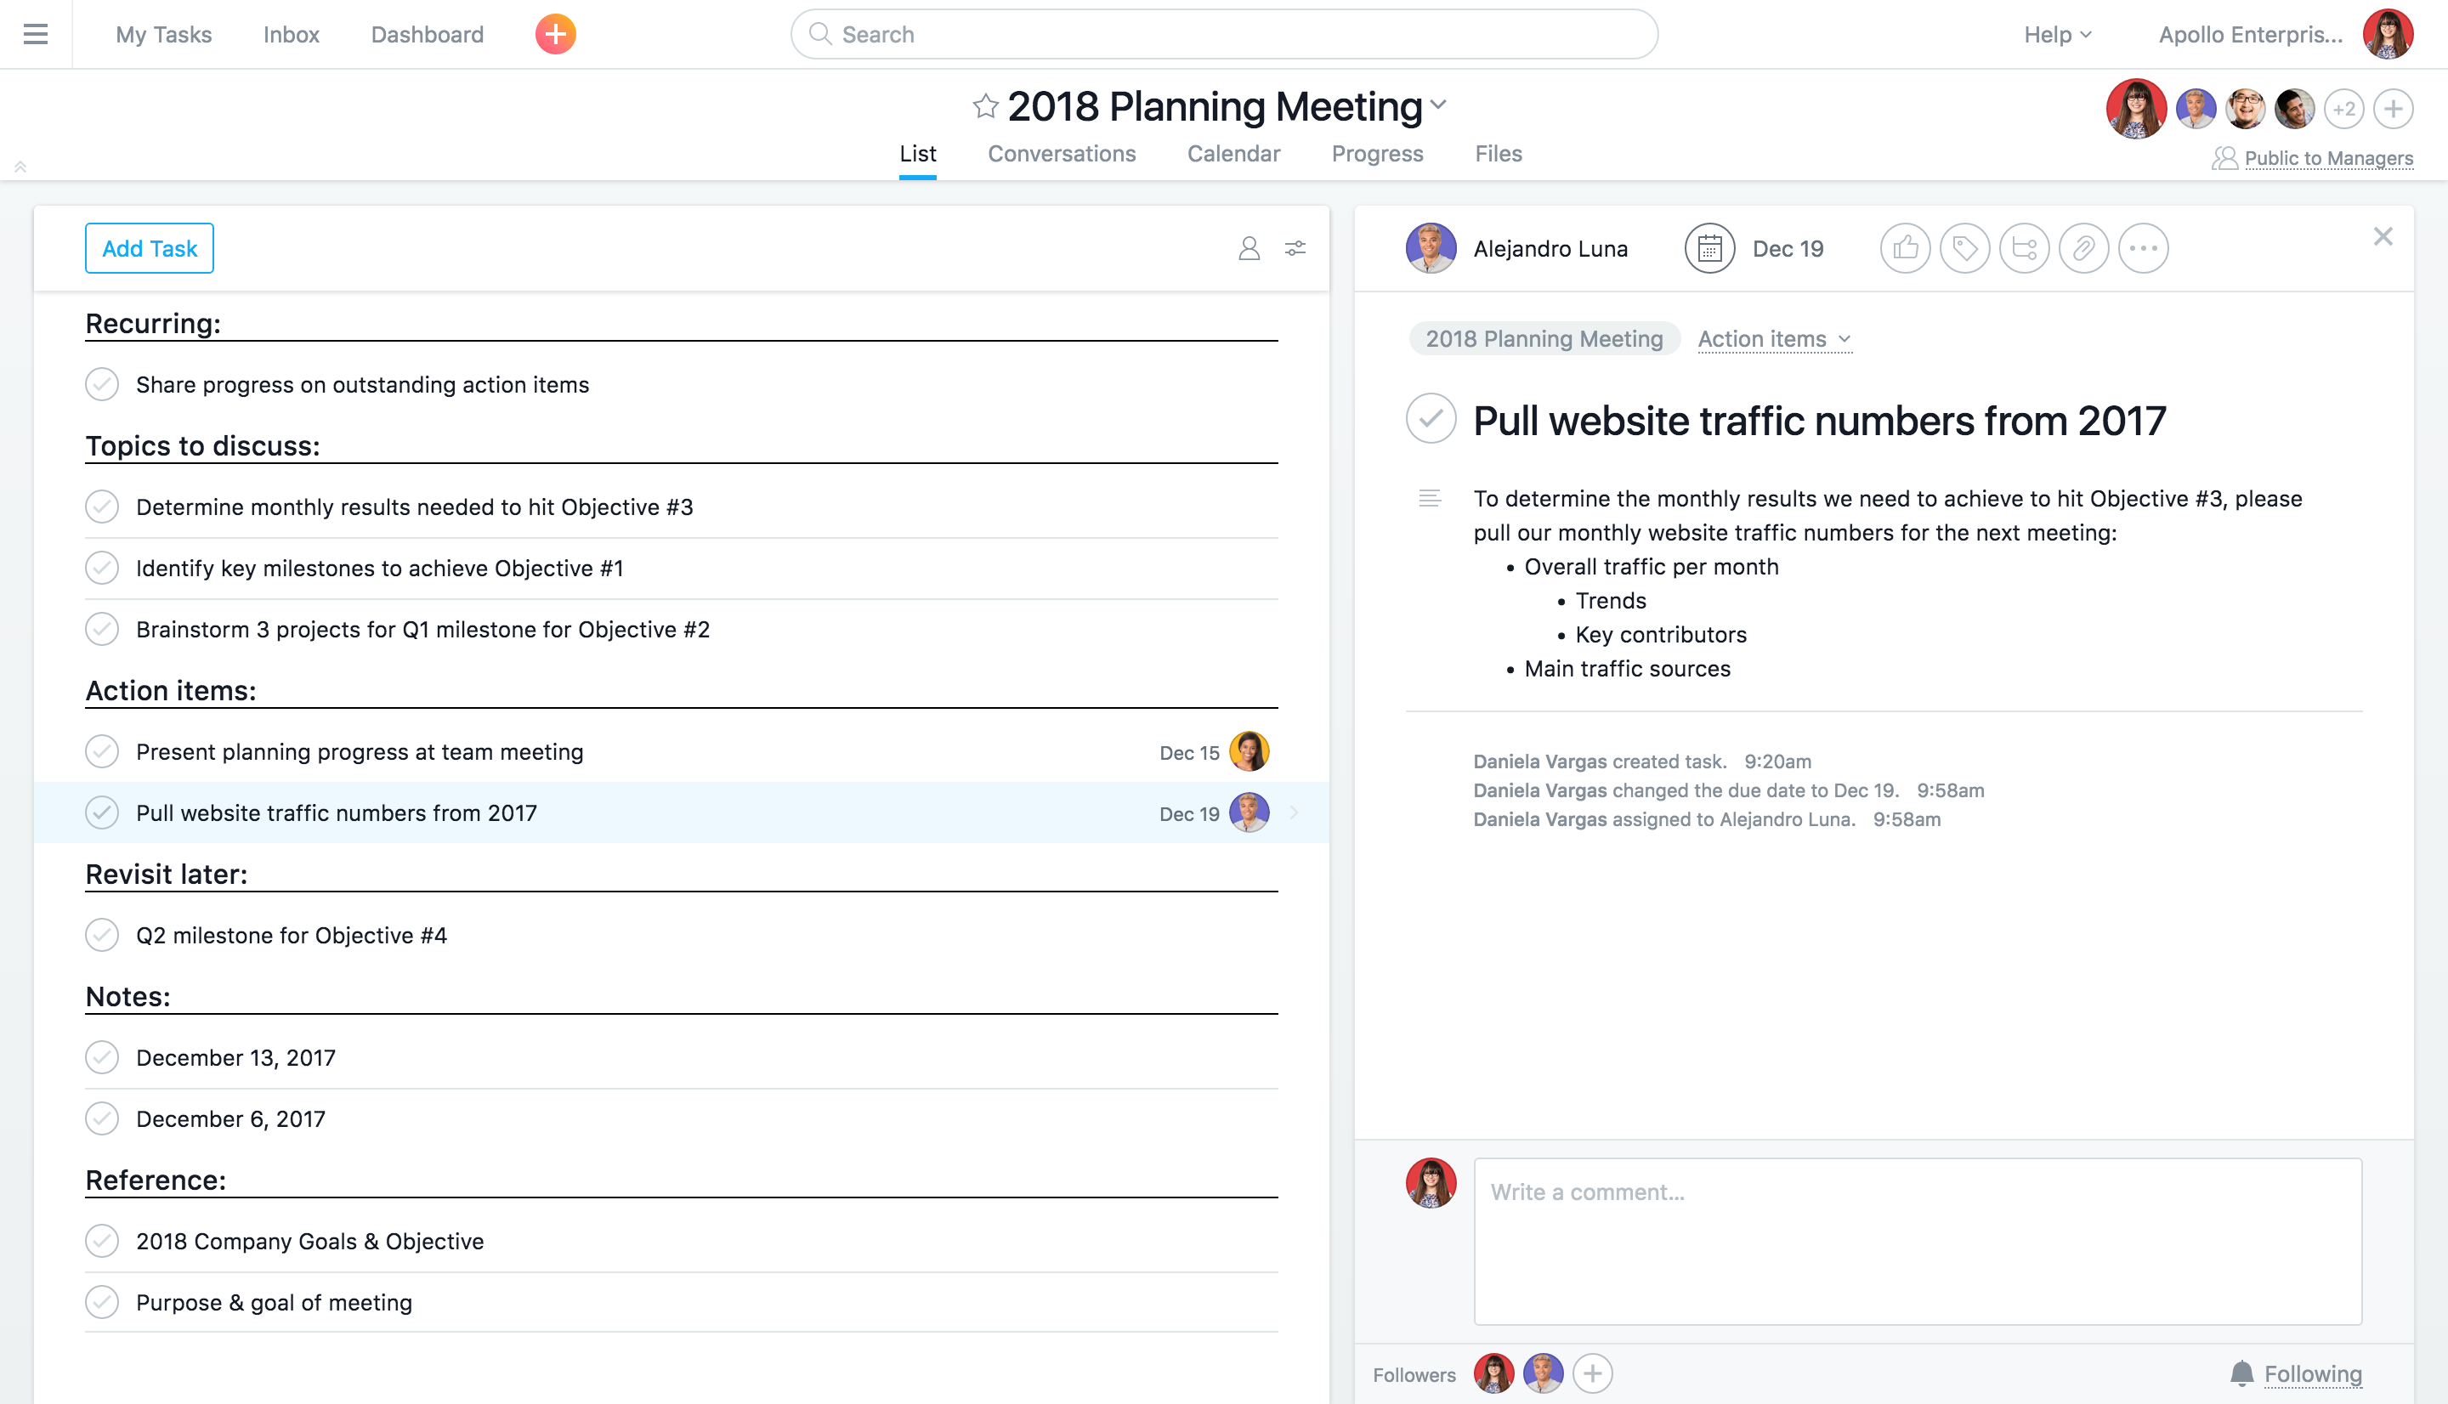
Task: Switch to the Conversations tab
Action: click(x=1059, y=151)
